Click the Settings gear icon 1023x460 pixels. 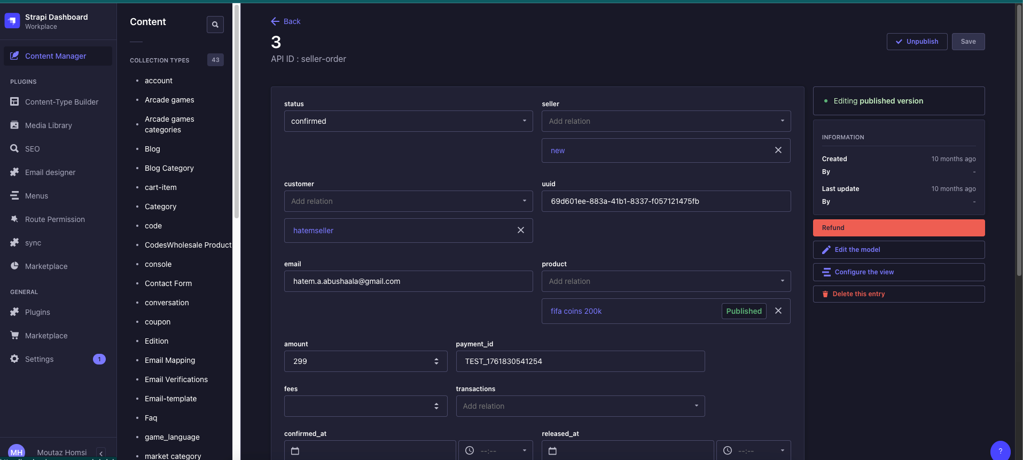tap(14, 359)
